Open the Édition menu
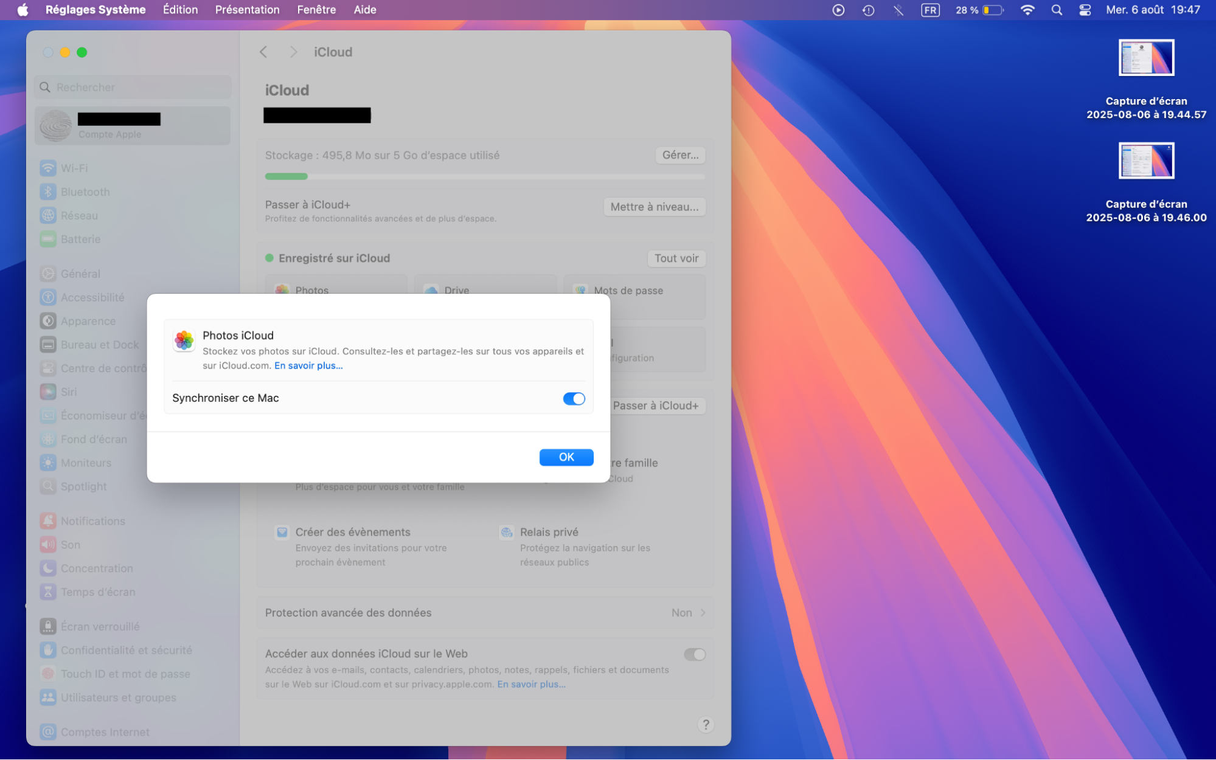 (179, 10)
